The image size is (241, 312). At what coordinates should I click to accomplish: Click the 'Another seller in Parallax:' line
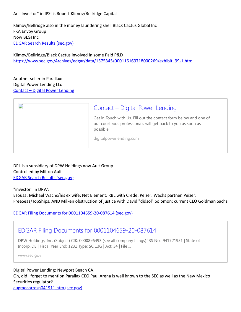pyautogui.click(x=38, y=79)
